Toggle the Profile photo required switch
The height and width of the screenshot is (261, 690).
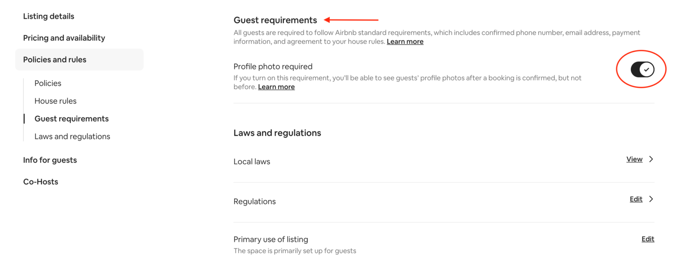point(642,69)
